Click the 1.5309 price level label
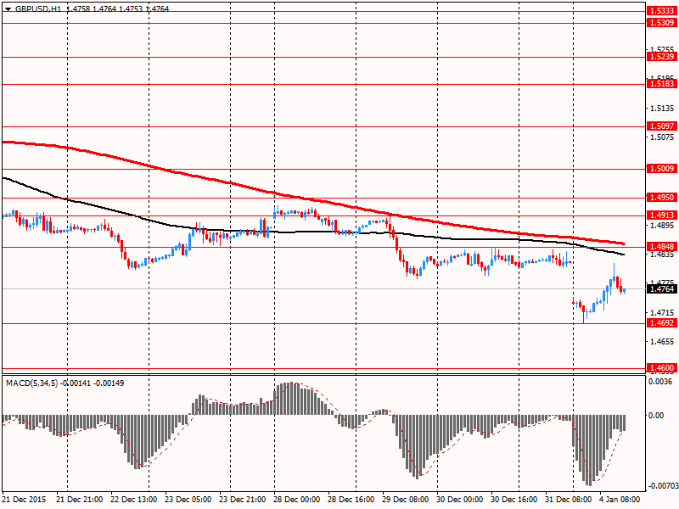 tap(662, 23)
